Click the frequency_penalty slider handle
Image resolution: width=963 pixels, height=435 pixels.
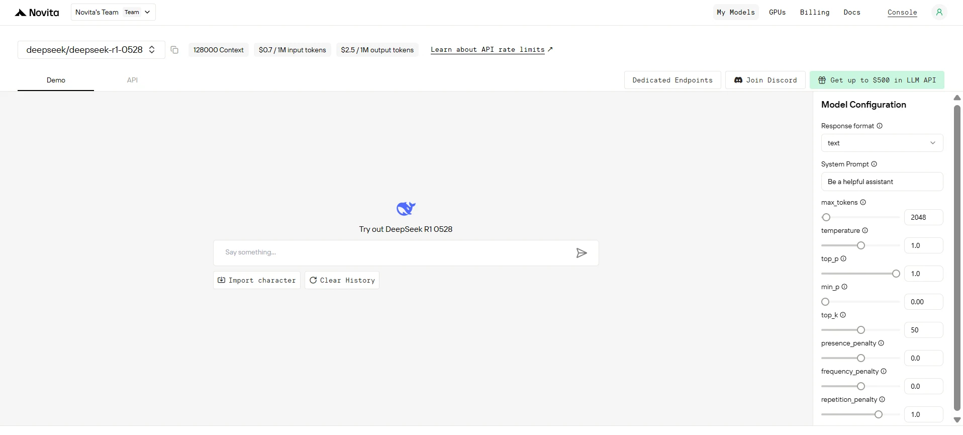pos(861,386)
